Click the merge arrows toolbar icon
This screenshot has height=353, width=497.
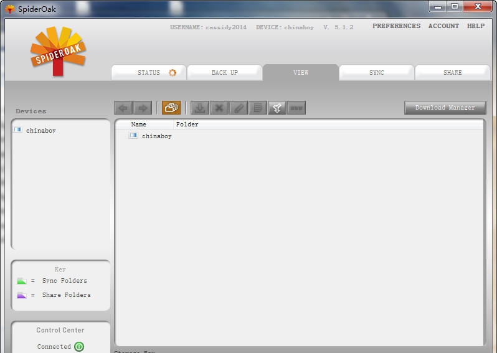point(277,108)
